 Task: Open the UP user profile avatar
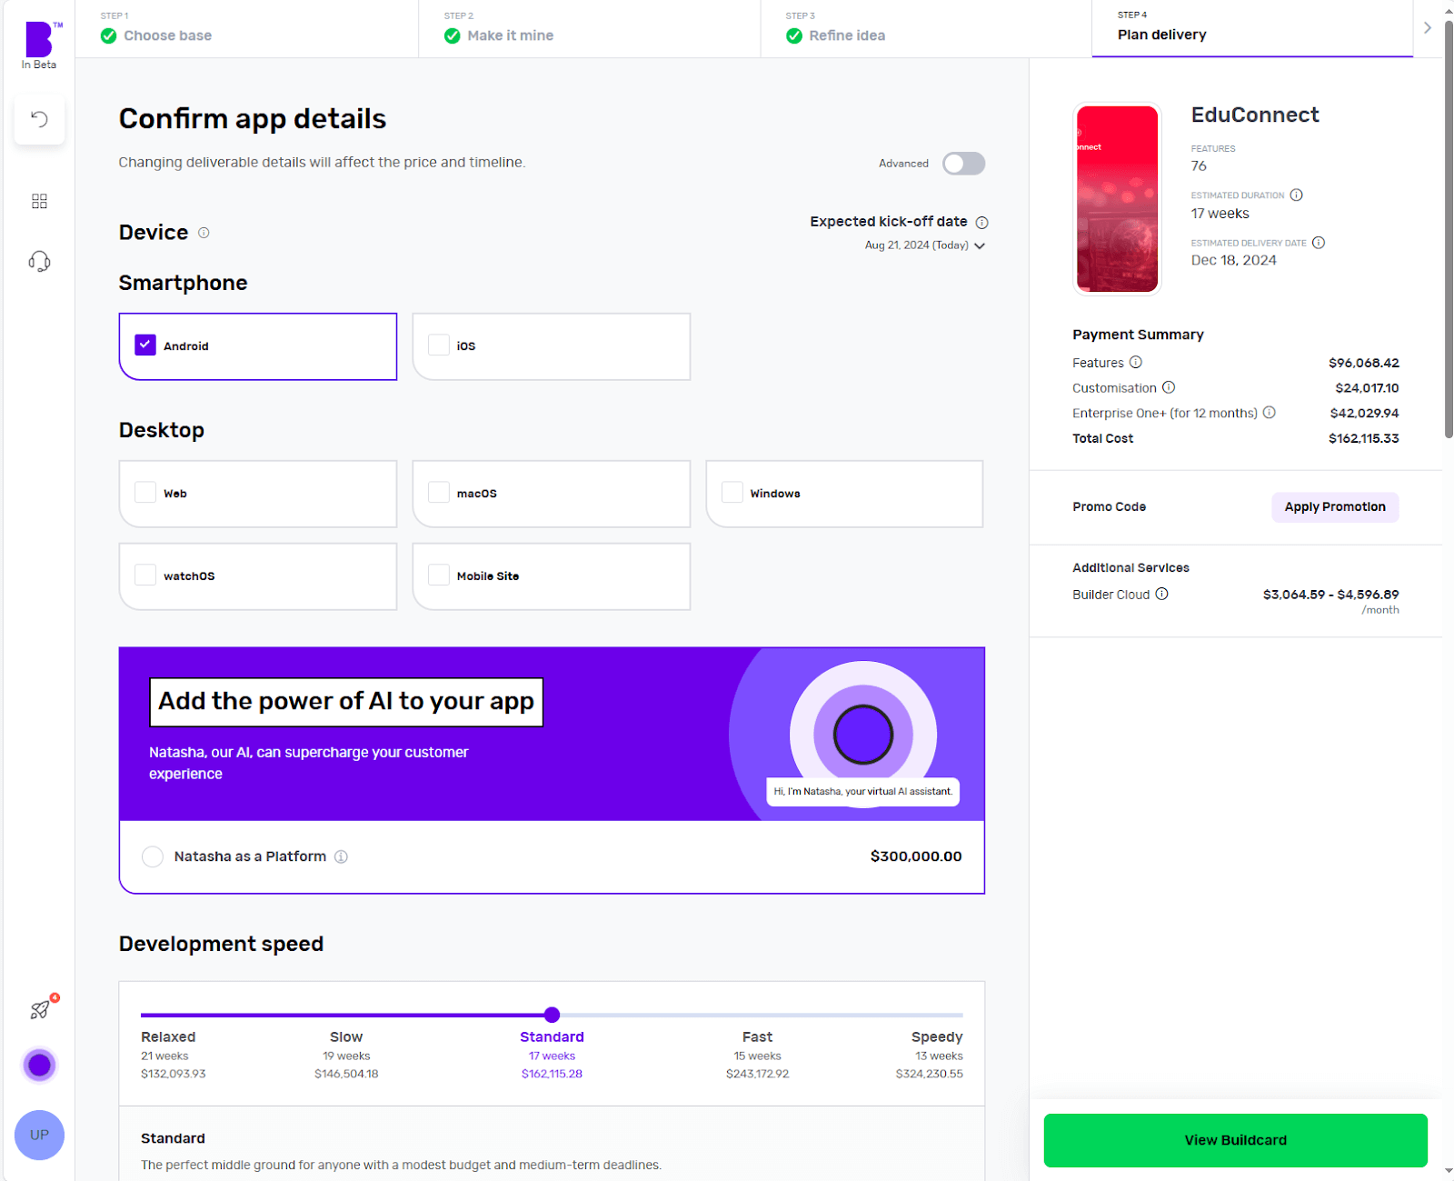39,1135
